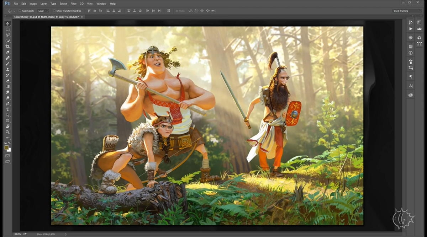427x237 pixels.
Task: Open the Histogram panel icon
Action: pyautogui.click(x=419, y=29)
